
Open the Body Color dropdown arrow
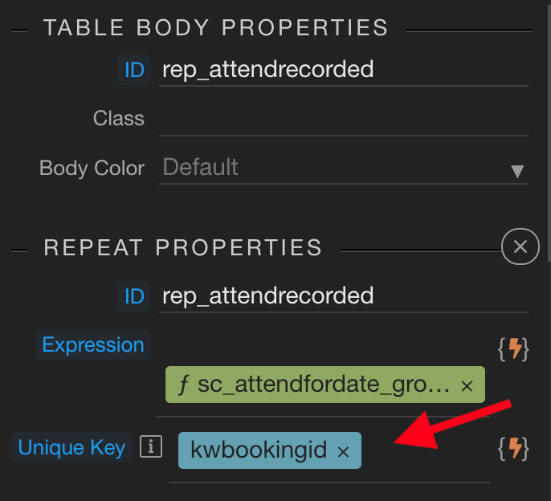tap(517, 171)
